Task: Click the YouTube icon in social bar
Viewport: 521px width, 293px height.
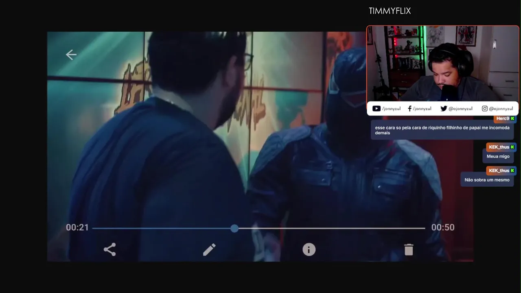Action: [377, 109]
